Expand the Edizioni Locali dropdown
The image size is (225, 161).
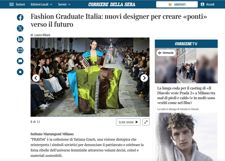point(41,4)
